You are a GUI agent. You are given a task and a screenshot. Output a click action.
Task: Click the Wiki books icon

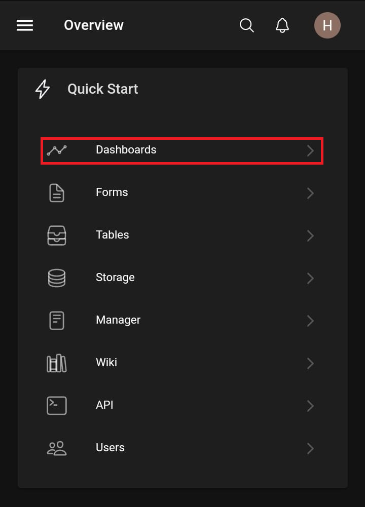[x=57, y=363]
